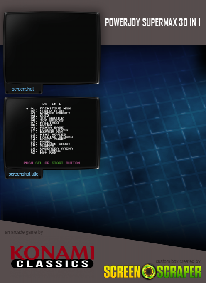Click the Powerjoy Supermax 30 in 1 title
Image resolution: width=206 pixels, height=283 pixels.
pos(152,22)
